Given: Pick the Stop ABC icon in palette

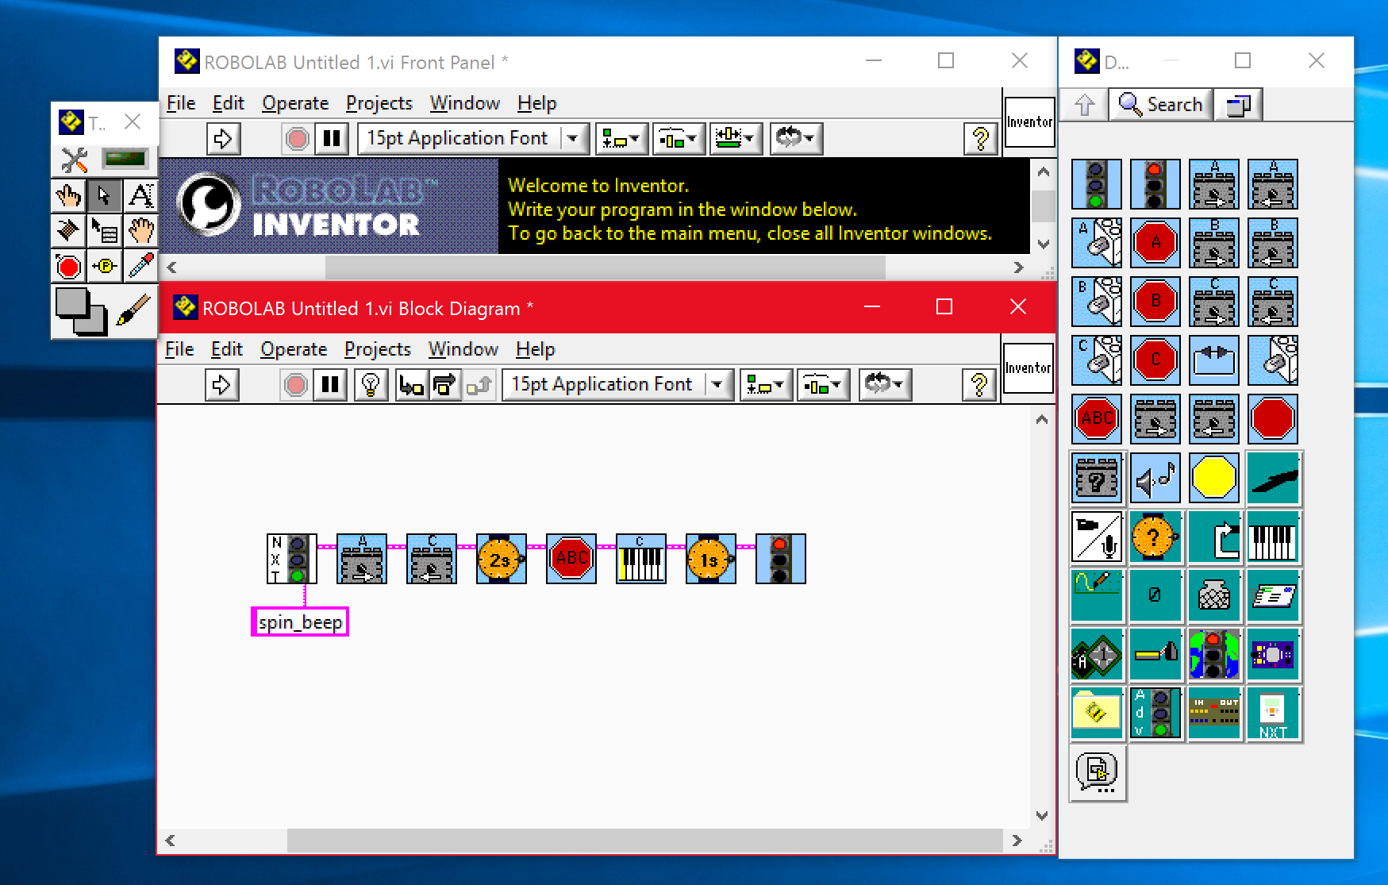Looking at the screenshot, I should coord(1096,418).
